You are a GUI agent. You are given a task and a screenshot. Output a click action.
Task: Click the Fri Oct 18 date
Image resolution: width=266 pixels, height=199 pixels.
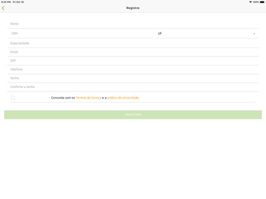[18, 2]
